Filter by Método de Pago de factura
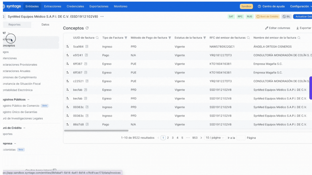Viewport: 312px width, 175px height. (170, 38)
